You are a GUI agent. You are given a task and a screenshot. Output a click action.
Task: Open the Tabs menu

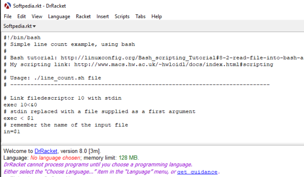coord(140,16)
